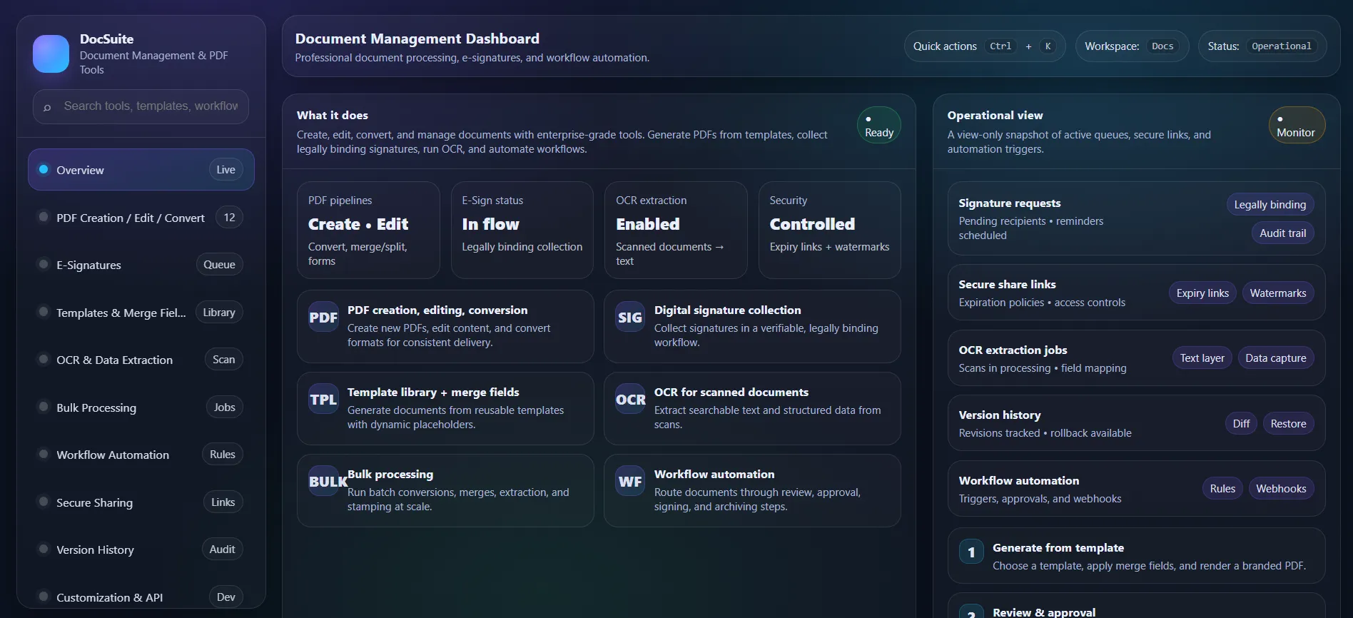Open the OCR extraction Enabled card
The image size is (1353, 618).
tap(676, 230)
